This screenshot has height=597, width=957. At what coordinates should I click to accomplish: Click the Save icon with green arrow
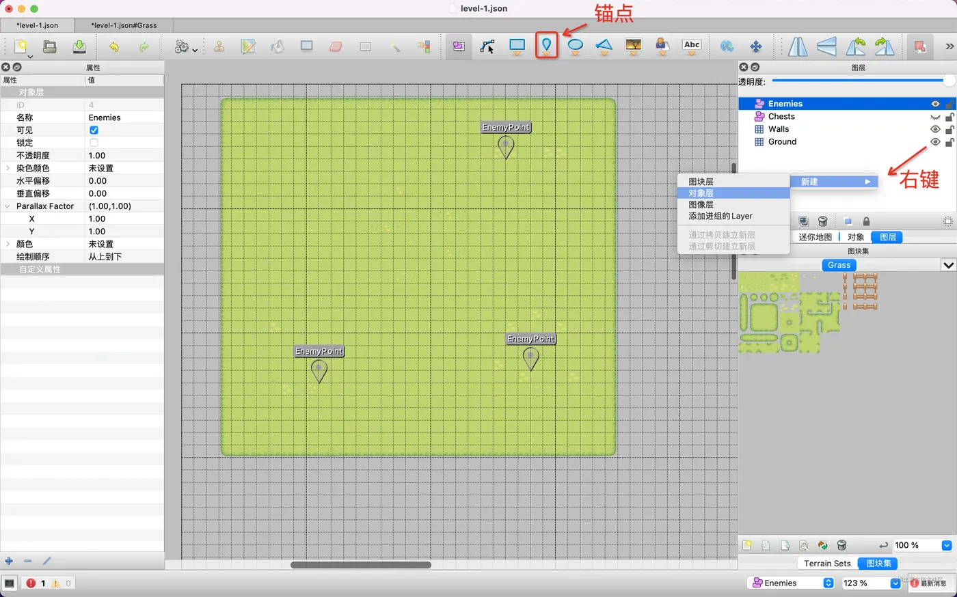79,46
